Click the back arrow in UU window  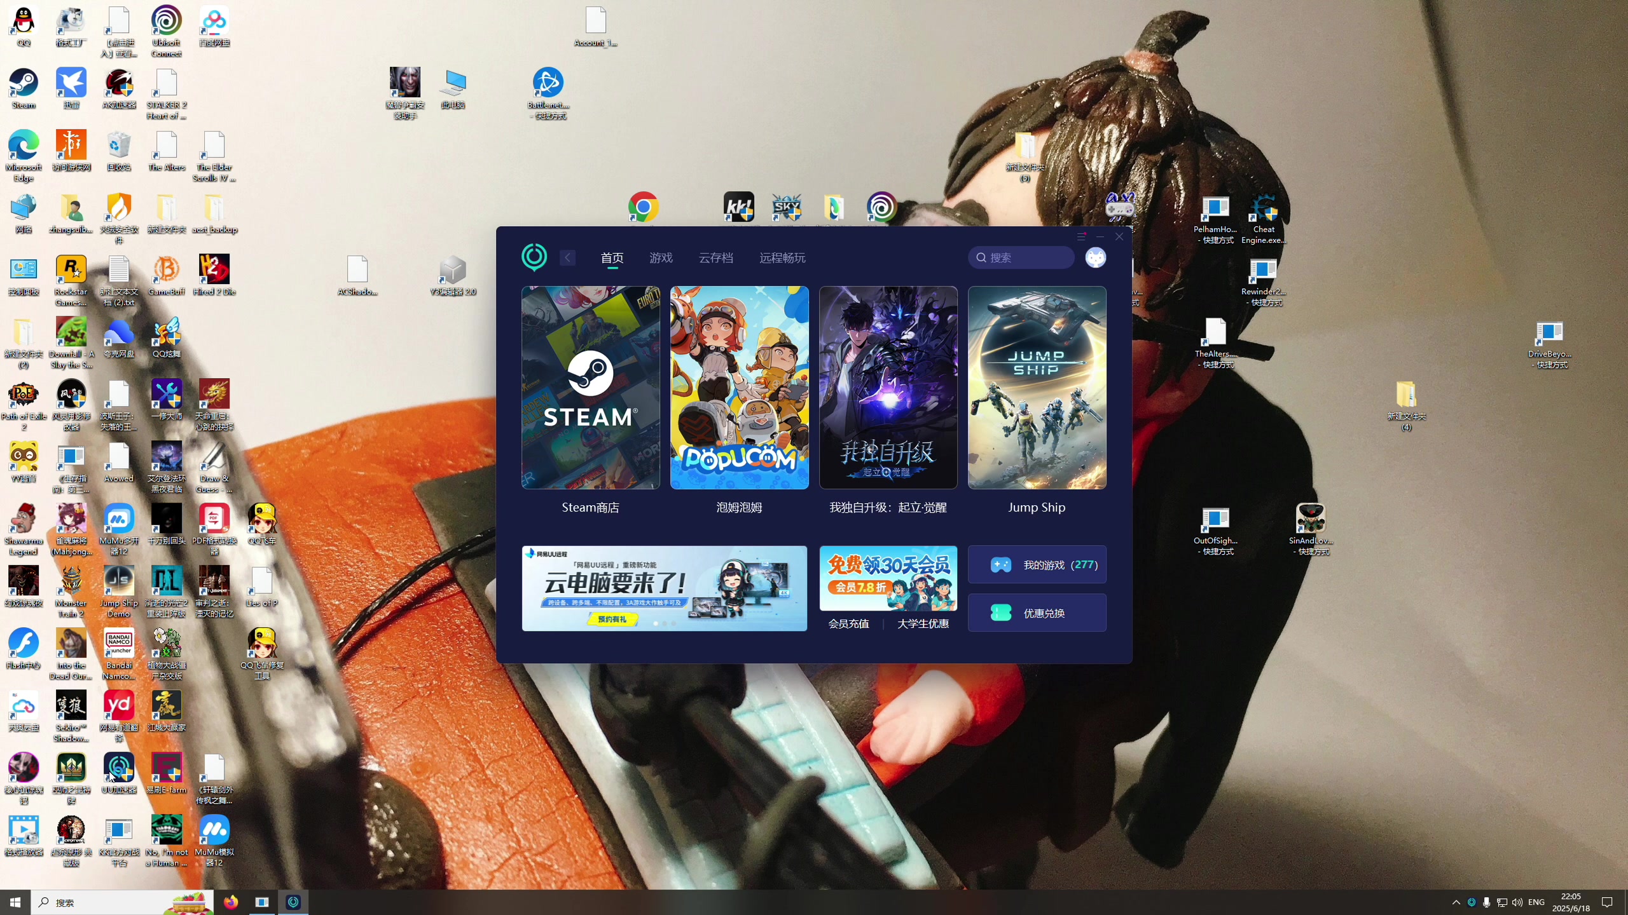coord(568,257)
